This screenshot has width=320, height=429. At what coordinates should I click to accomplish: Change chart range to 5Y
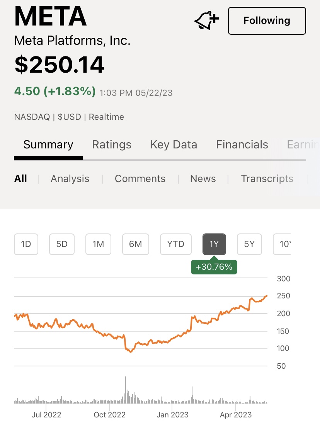pos(249,244)
